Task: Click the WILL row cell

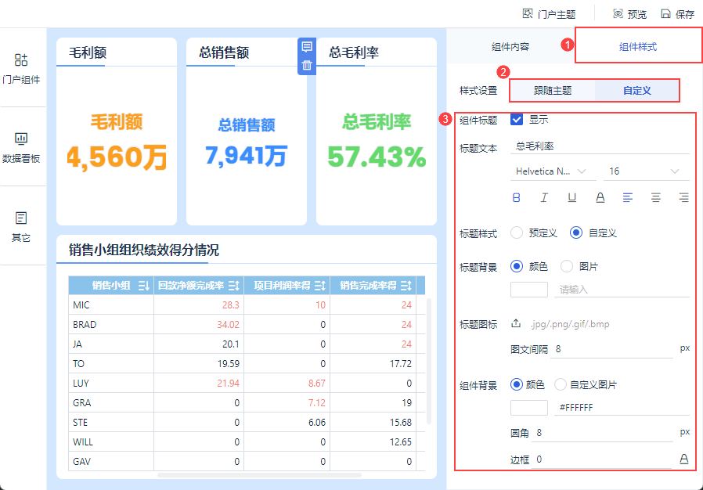Action: click(110, 442)
